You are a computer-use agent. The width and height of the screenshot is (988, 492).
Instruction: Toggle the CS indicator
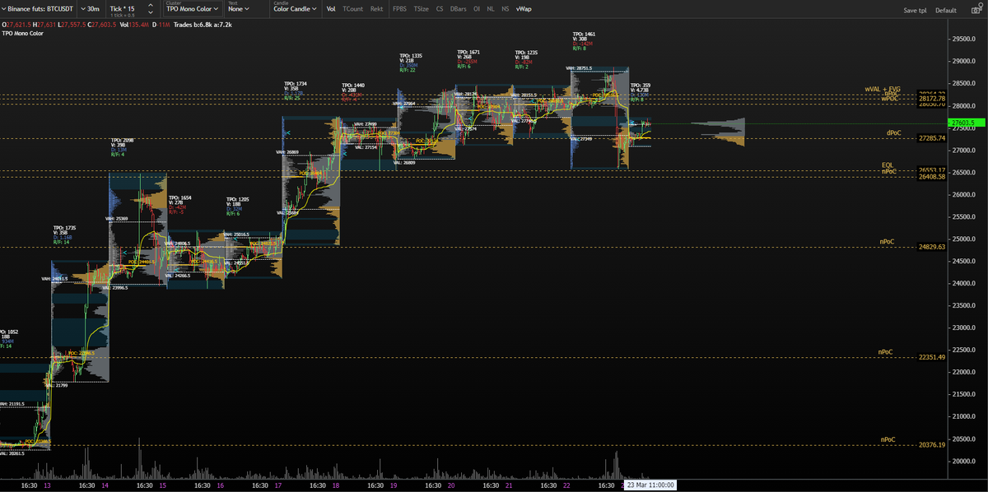click(x=440, y=9)
